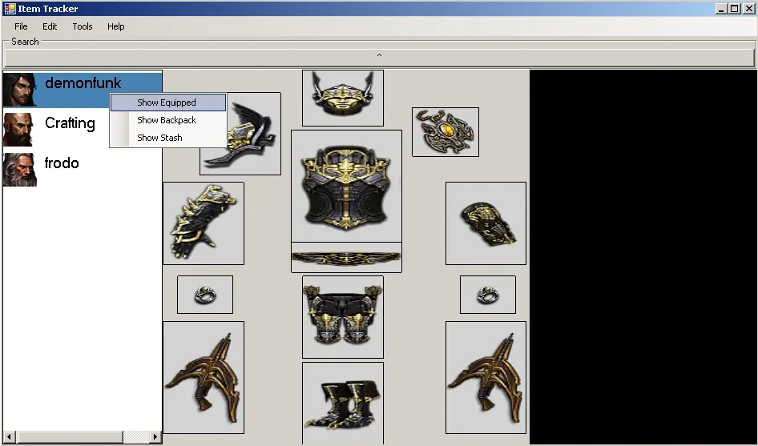Image resolution: width=758 pixels, height=446 pixels.
Task: Maximize the Item Tracker window
Action: pyautogui.click(x=734, y=9)
